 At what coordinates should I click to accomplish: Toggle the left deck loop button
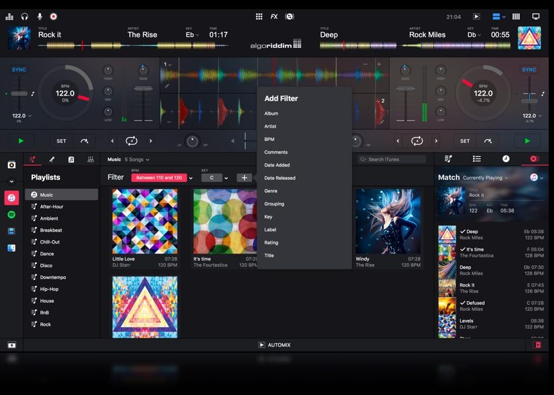(x=131, y=141)
